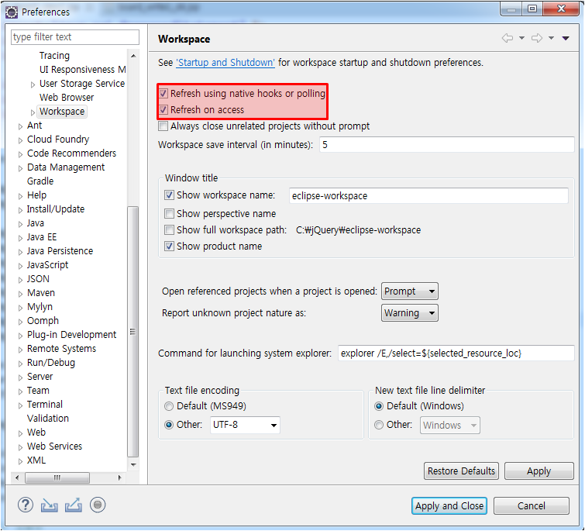The image size is (585, 531).
Task: Select Gradle in the preferences tree
Action: point(40,181)
